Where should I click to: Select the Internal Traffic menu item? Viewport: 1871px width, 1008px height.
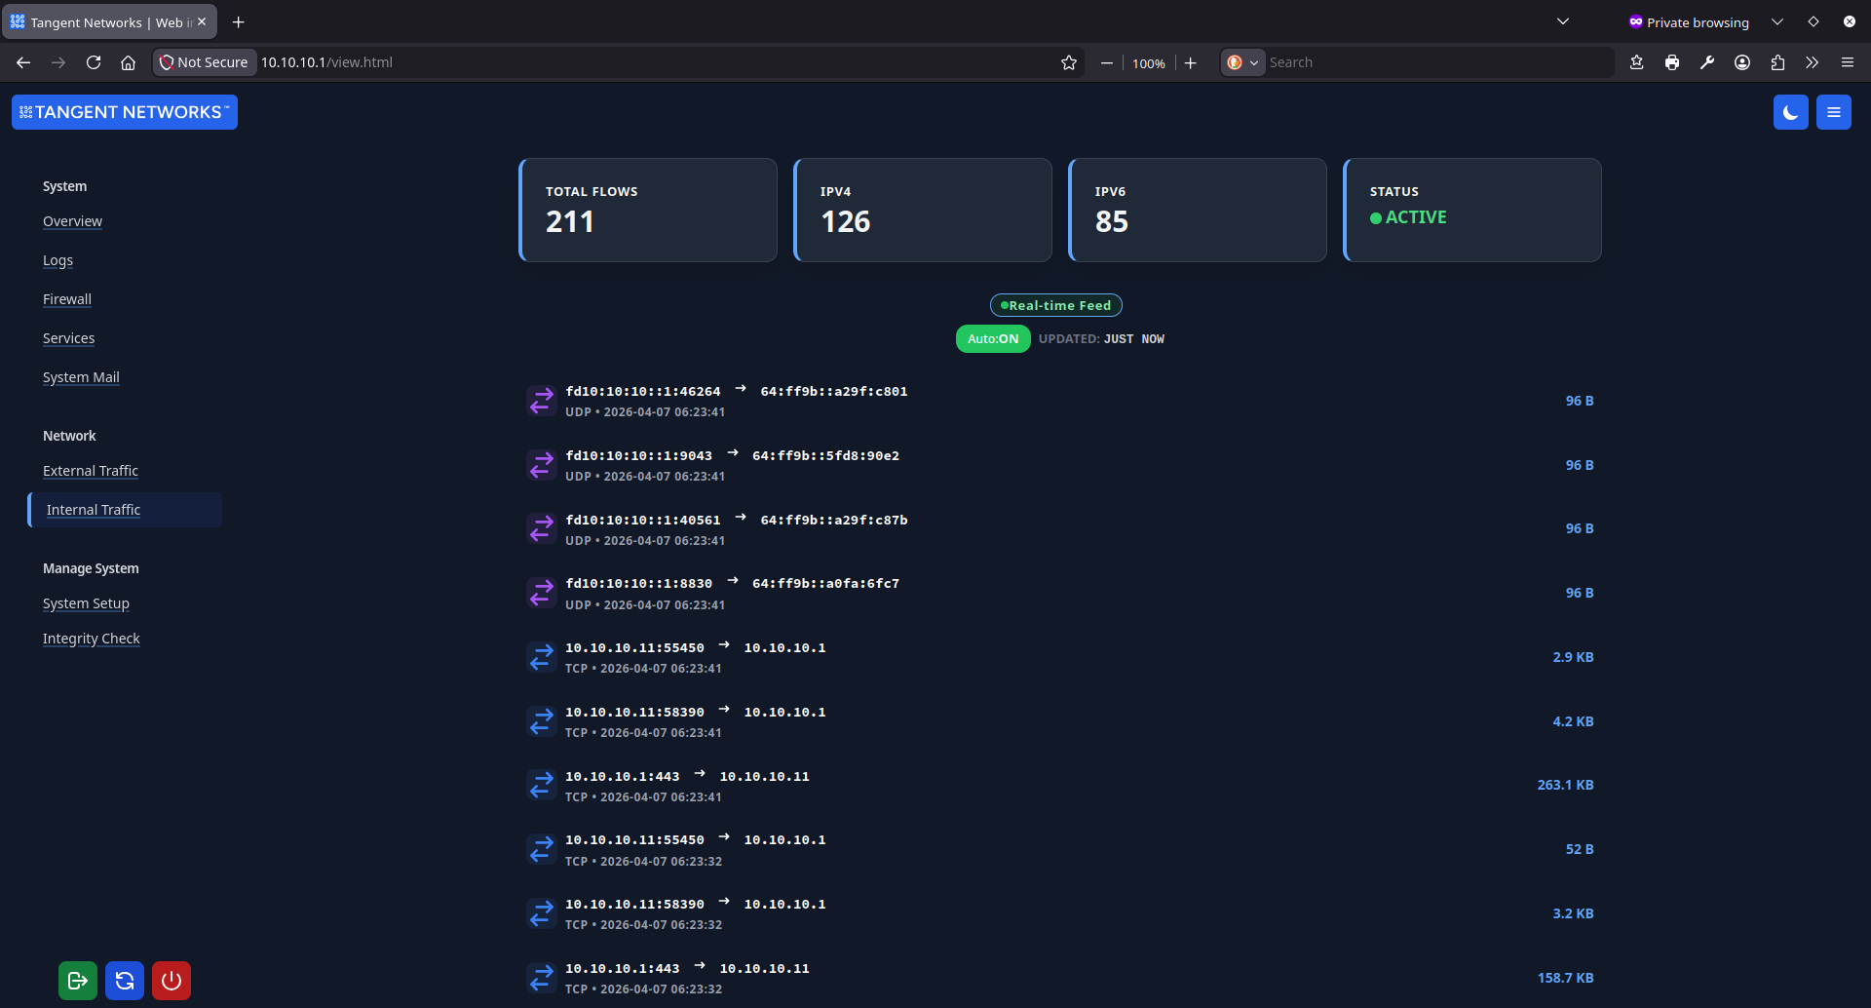pos(93,509)
